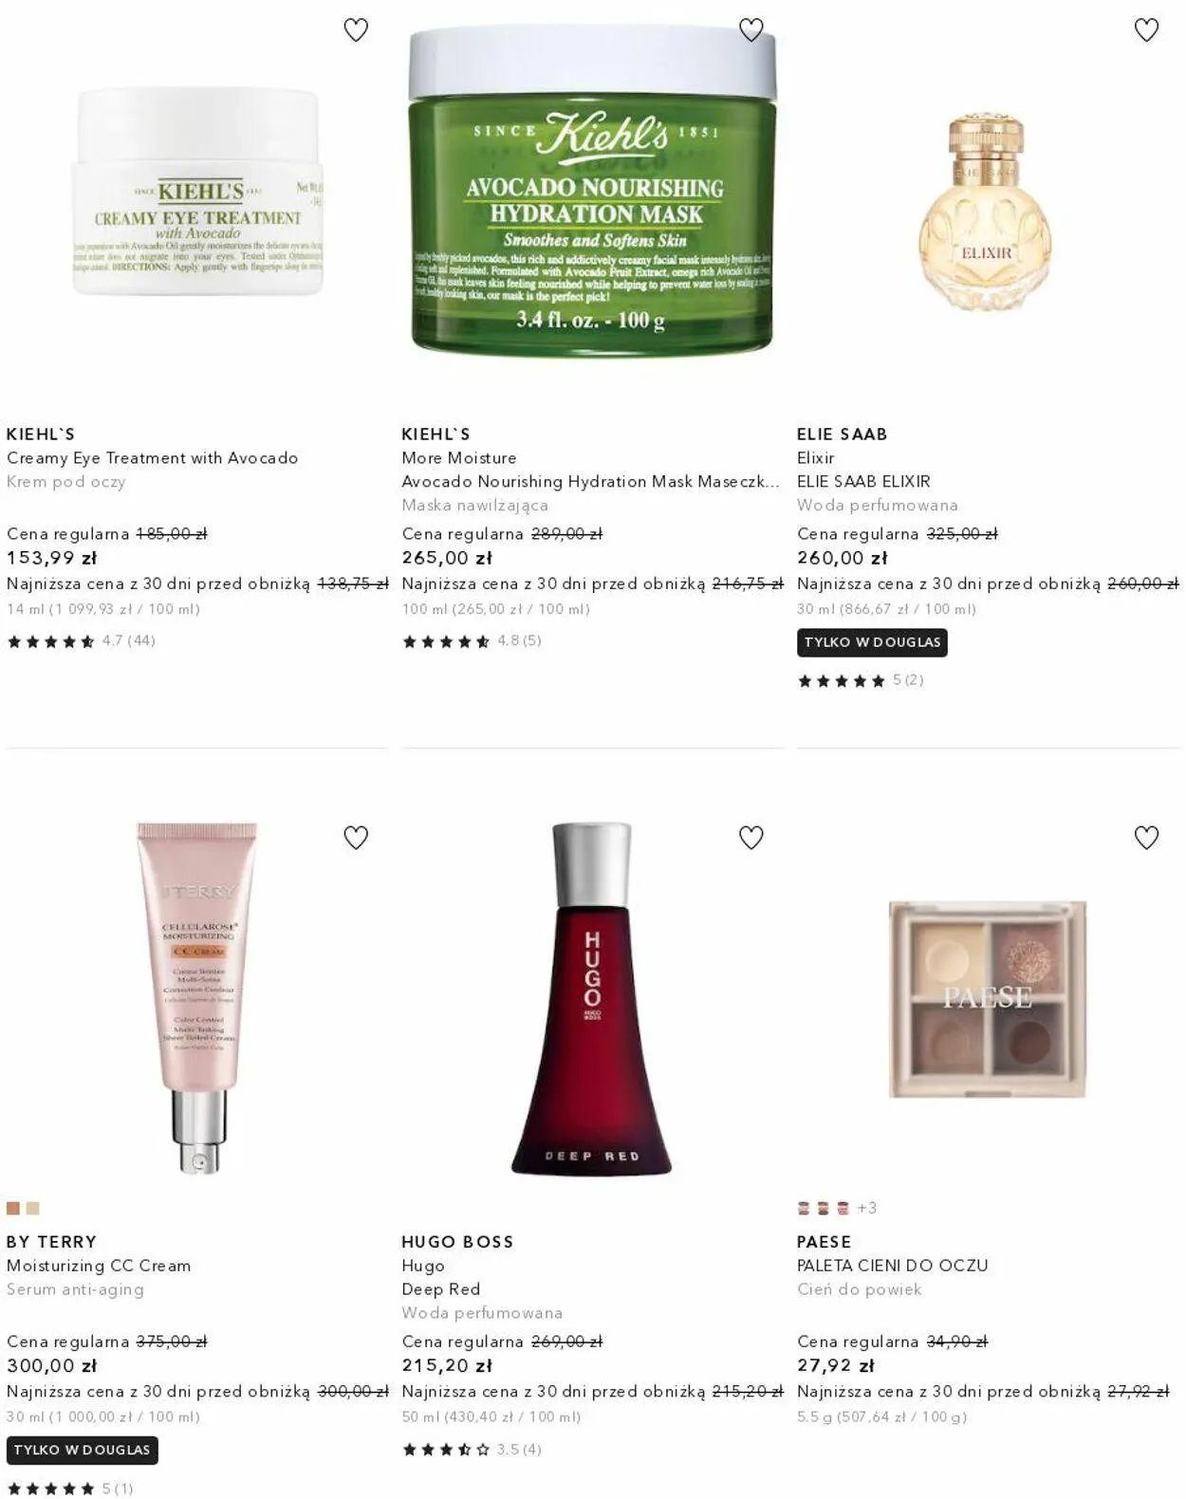Viewport: 1186px width, 1499px height.
Task: Save By Terry CC Cream to wishlist
Action: [356, 838]
